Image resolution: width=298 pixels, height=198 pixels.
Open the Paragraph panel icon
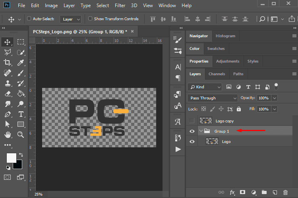click(x=178, y=78)
